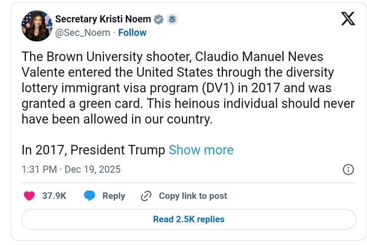The height and width of the screenshot is (245, 367).
Task: Click the blue verified checkmark badge
Action: point(159,20)
